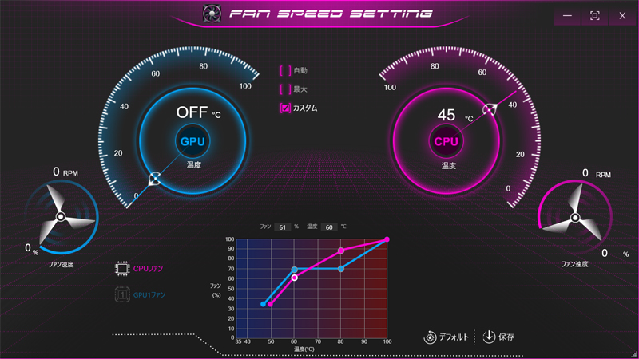The height and width of the screenshot is (359, 639).
Task: Click the fan logo icon in title bar
Action: click(212, 14)
